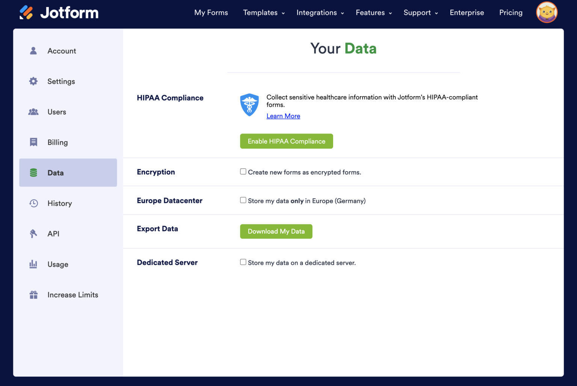Click the Usage chart icon
This screenshot has width=577, height=386.
pos(33,264)
